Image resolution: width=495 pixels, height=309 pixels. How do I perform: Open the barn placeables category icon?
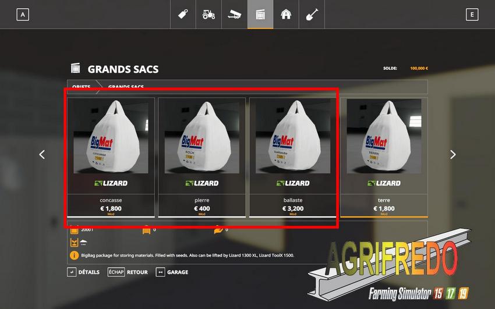click(x=286, y=15)
